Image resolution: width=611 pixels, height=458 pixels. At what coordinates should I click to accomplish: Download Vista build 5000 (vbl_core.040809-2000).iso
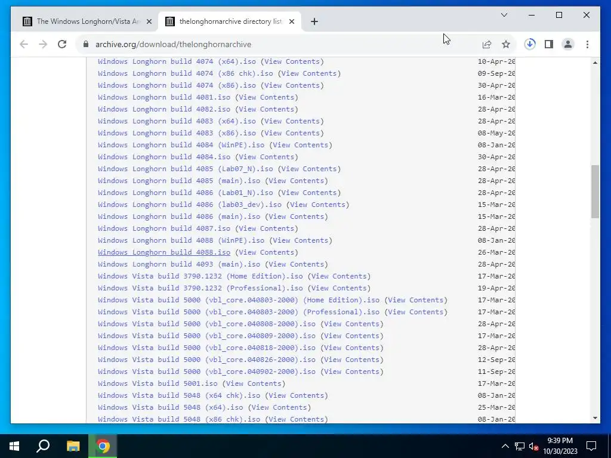(206, 336)
